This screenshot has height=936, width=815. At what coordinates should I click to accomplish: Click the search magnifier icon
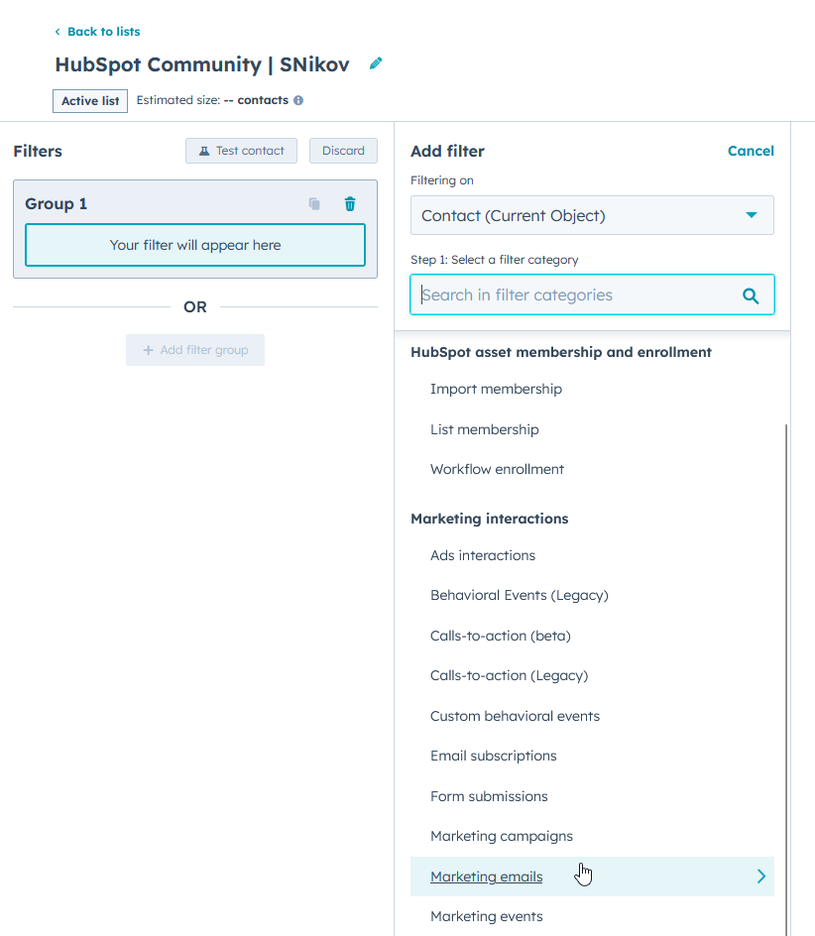tap(752, 294)
